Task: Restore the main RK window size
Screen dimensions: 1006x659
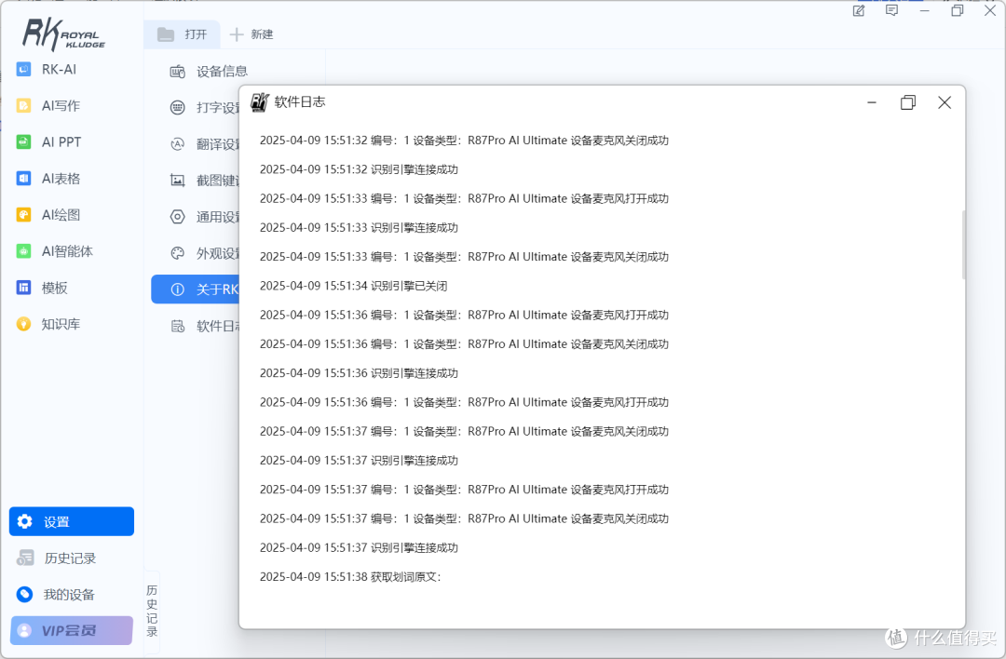Action: (x=958, y=10)
